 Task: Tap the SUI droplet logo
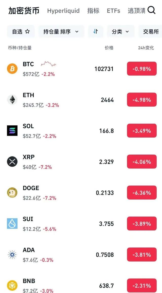[x=12, y=224]
